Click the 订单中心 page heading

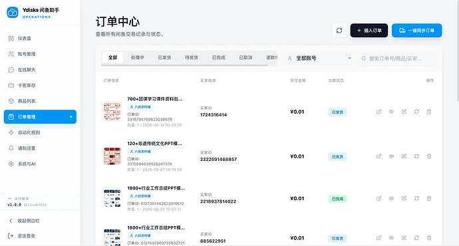[118, 22]
